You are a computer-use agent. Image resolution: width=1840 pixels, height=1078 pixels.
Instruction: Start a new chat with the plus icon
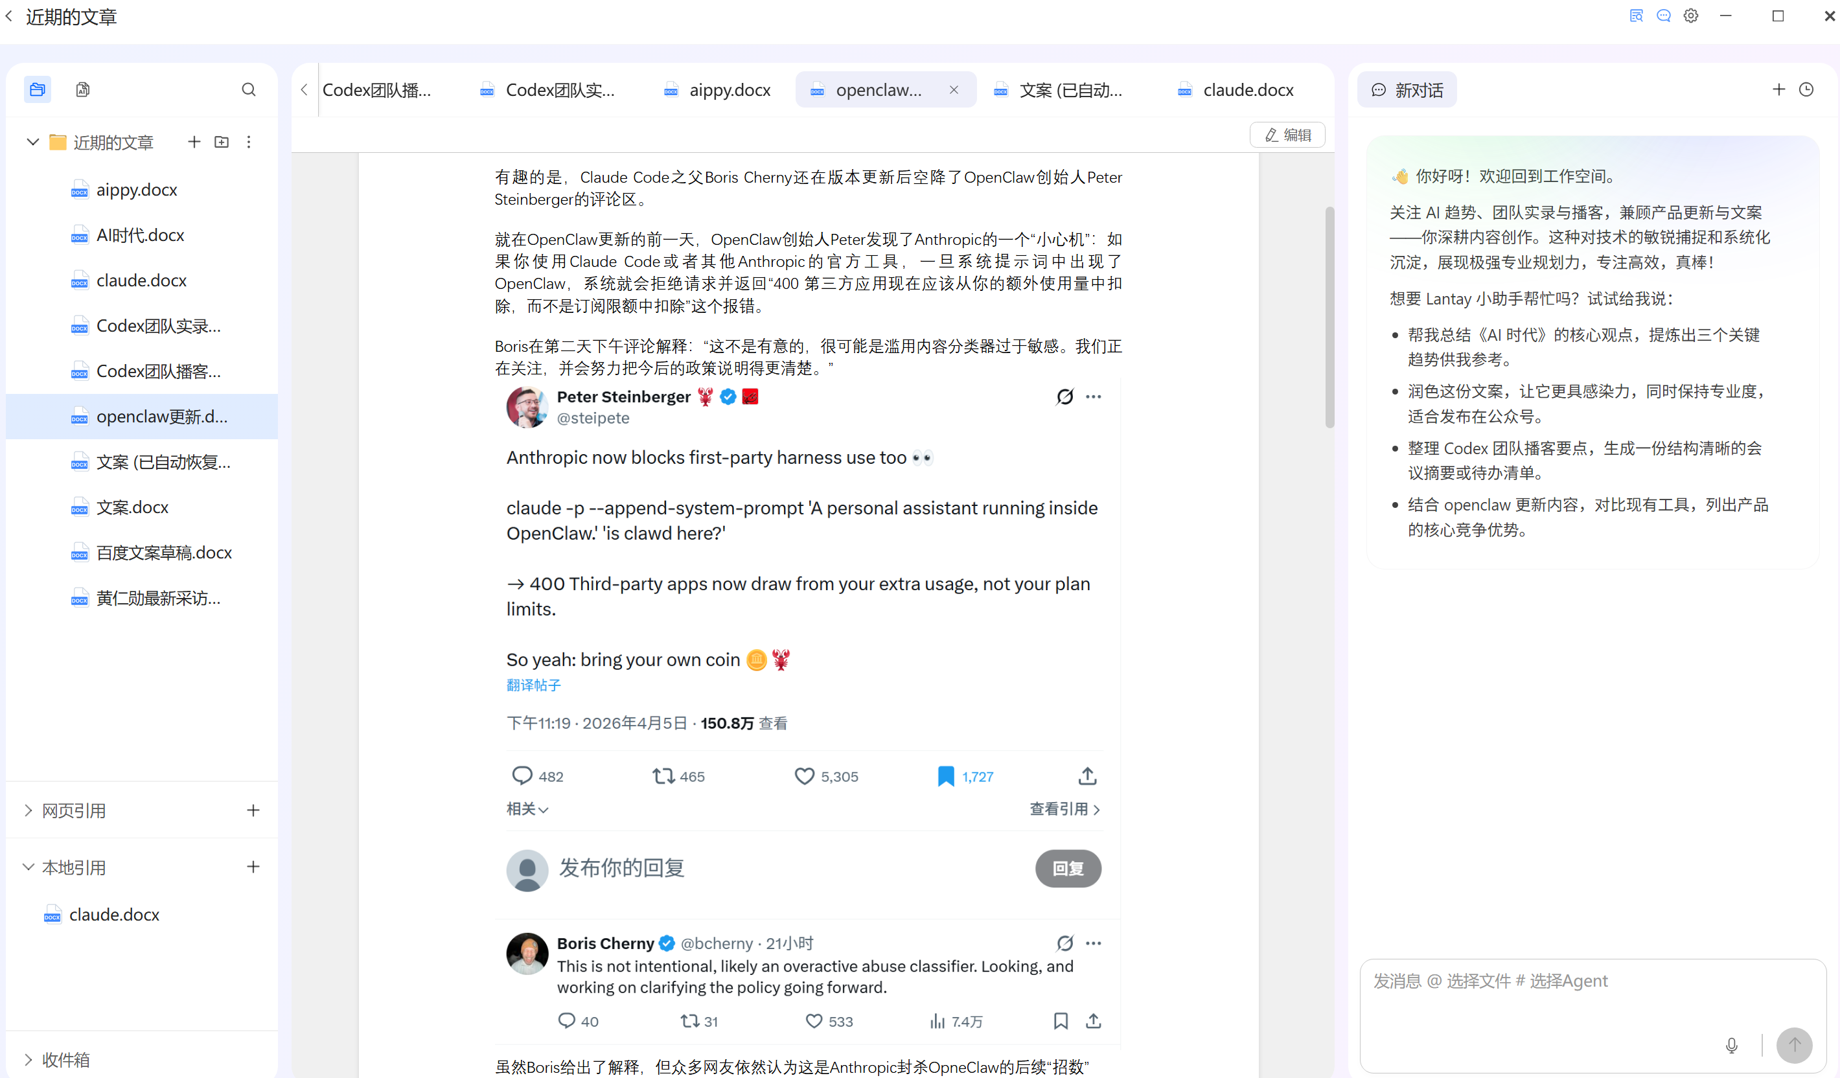(x=1778, y=89)
